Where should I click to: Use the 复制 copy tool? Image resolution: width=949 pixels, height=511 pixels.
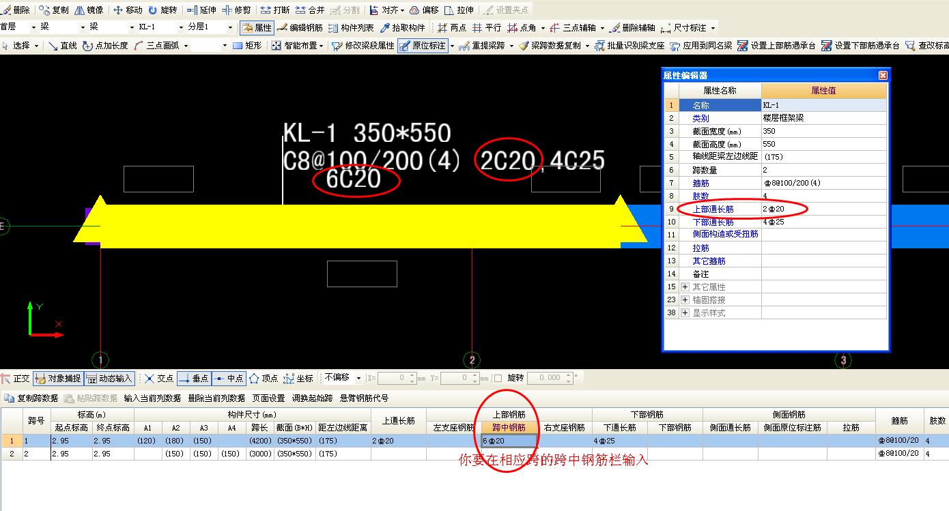[x=54, y=10]
